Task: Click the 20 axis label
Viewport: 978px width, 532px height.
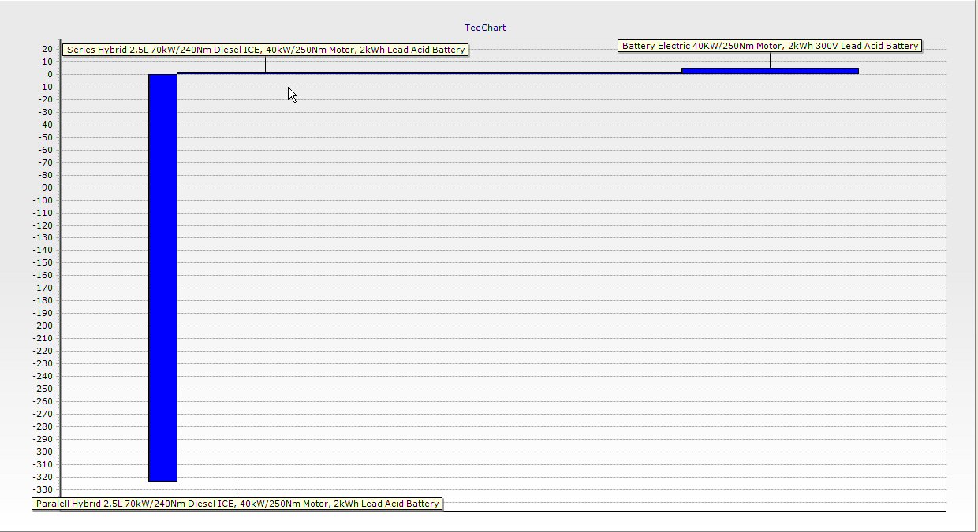Action: pyautogui.click(x=47, y=49)
